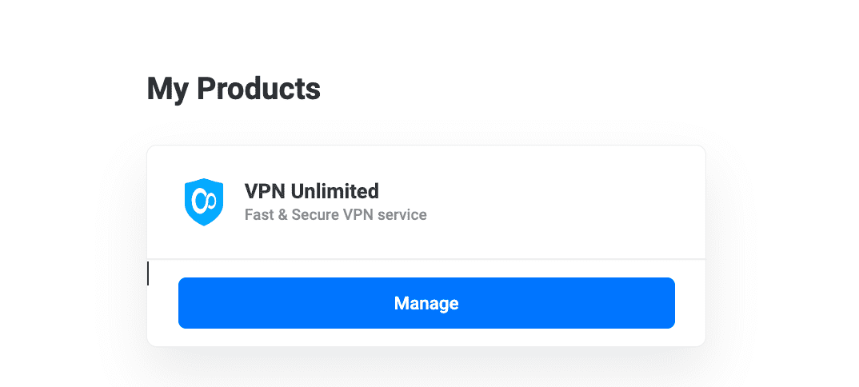Click the VPN Unlimited shield icon
The width and height of the screenshot is (859, 387).
[x=202, y=201]
